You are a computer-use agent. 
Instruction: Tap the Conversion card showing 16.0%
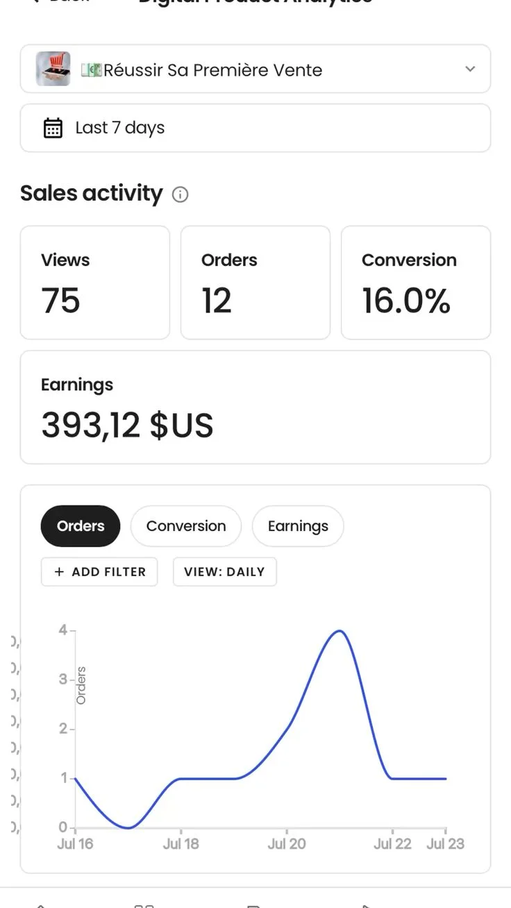[x=416, y=283]
